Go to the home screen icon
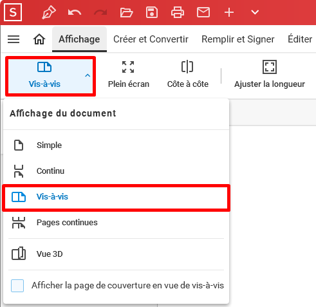Image resolution: width=316 pixels, height=307 pixels. 39,39
